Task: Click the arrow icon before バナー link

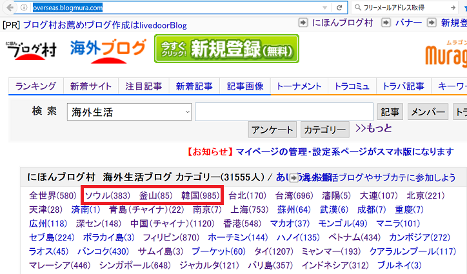Action: (x=385, y=23)
